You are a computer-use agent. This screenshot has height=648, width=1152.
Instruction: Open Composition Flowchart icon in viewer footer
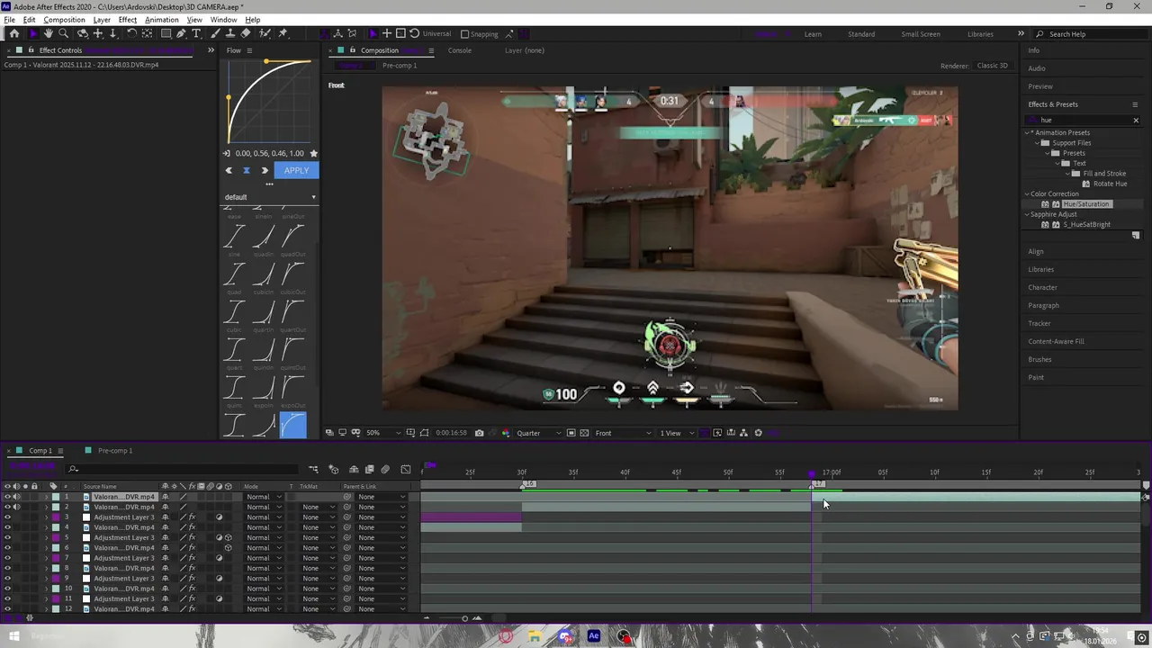(743, 433)
